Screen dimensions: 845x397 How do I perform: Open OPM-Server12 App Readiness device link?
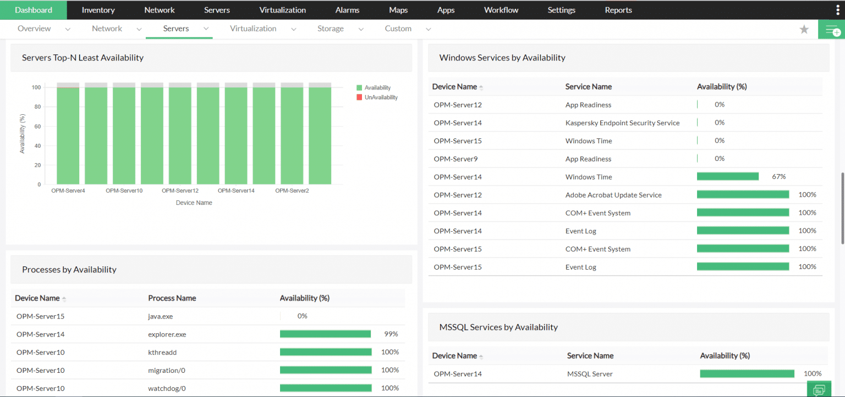pos(458,105)
